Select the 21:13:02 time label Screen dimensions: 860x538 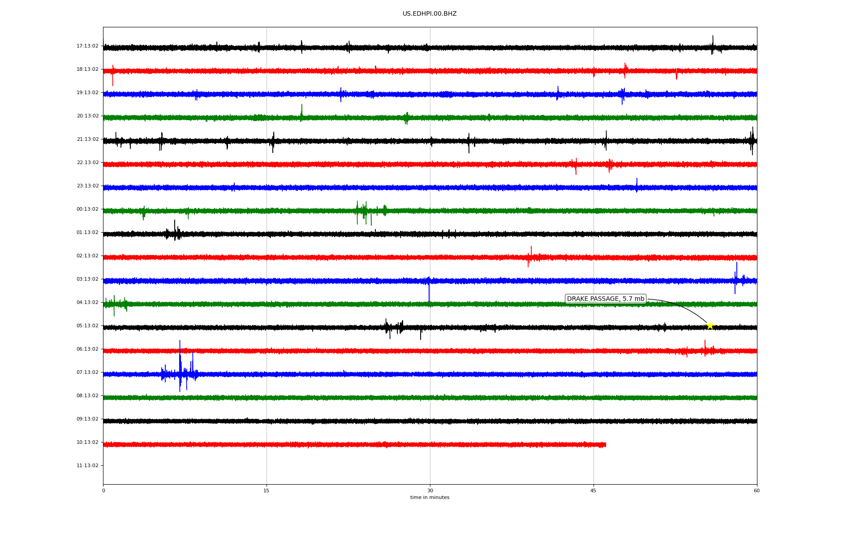tap(87, 139)
